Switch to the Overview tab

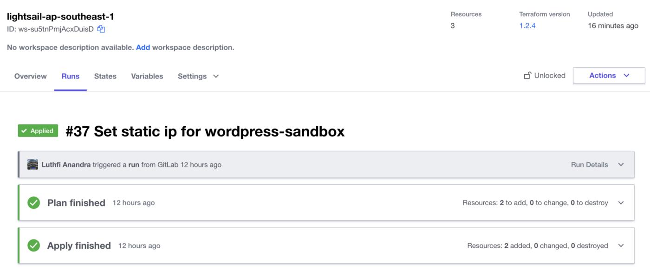[30, 76]
